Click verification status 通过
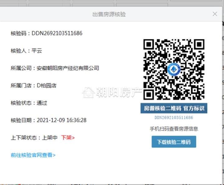 42,103
